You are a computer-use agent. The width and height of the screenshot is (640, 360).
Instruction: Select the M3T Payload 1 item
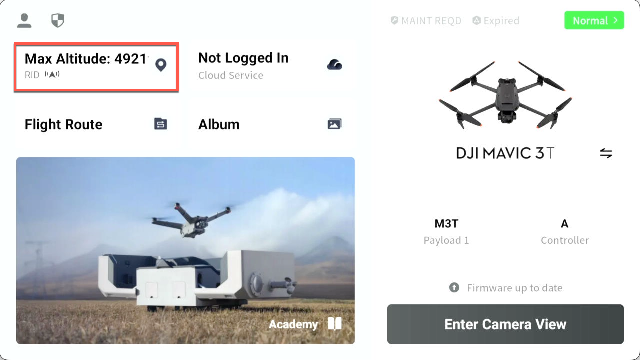pyautogui.click(x=446, y=232)
